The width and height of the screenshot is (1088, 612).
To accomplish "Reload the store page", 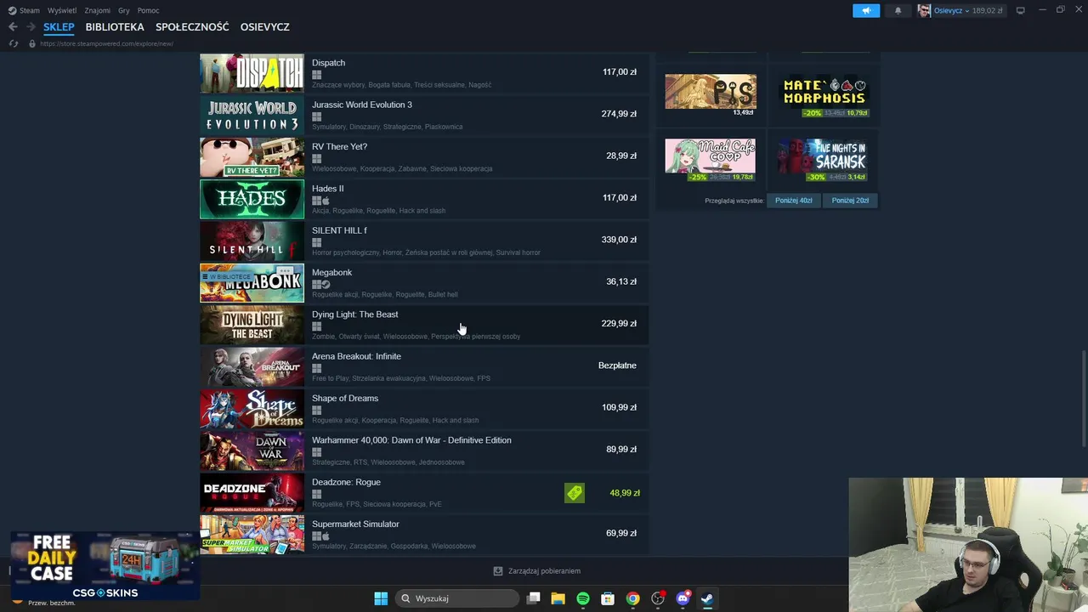I will click(x=14, y=43).
